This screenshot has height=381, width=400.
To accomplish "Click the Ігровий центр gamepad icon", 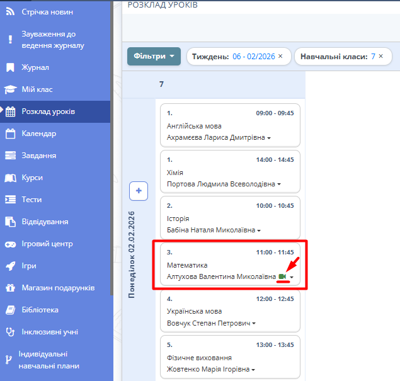I will point(10,244).
